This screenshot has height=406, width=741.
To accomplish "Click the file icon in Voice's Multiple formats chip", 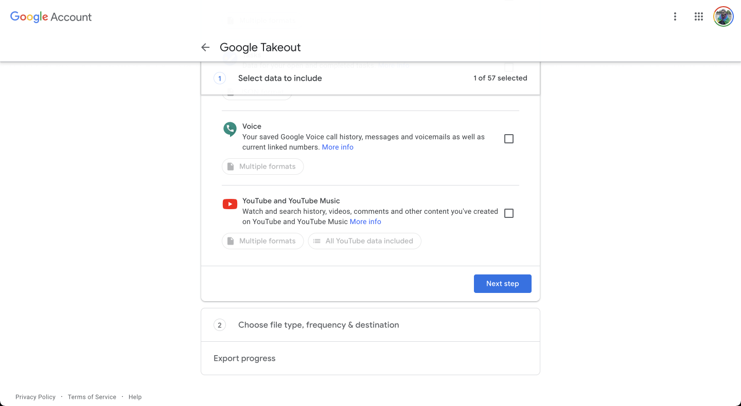I will (232, 166).
